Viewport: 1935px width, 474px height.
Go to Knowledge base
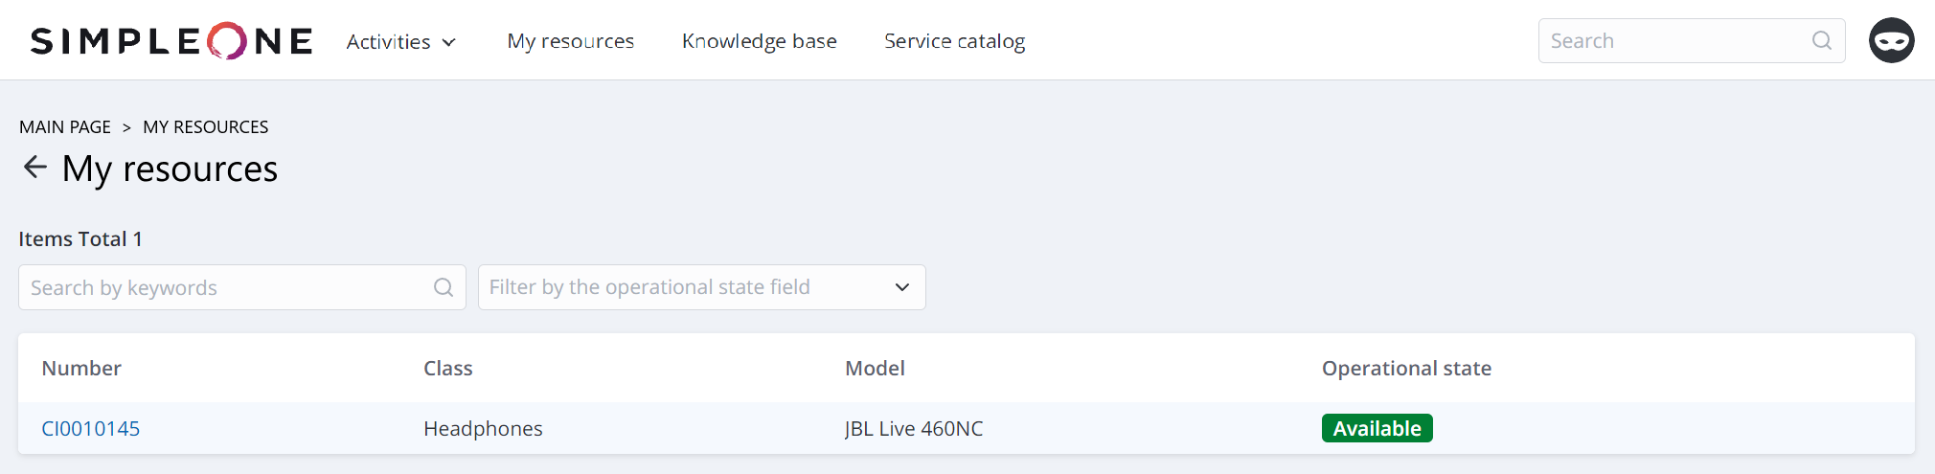[x=759, y=41]
